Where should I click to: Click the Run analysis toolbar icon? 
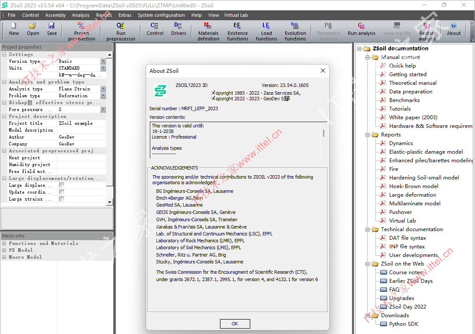point(361,29)
